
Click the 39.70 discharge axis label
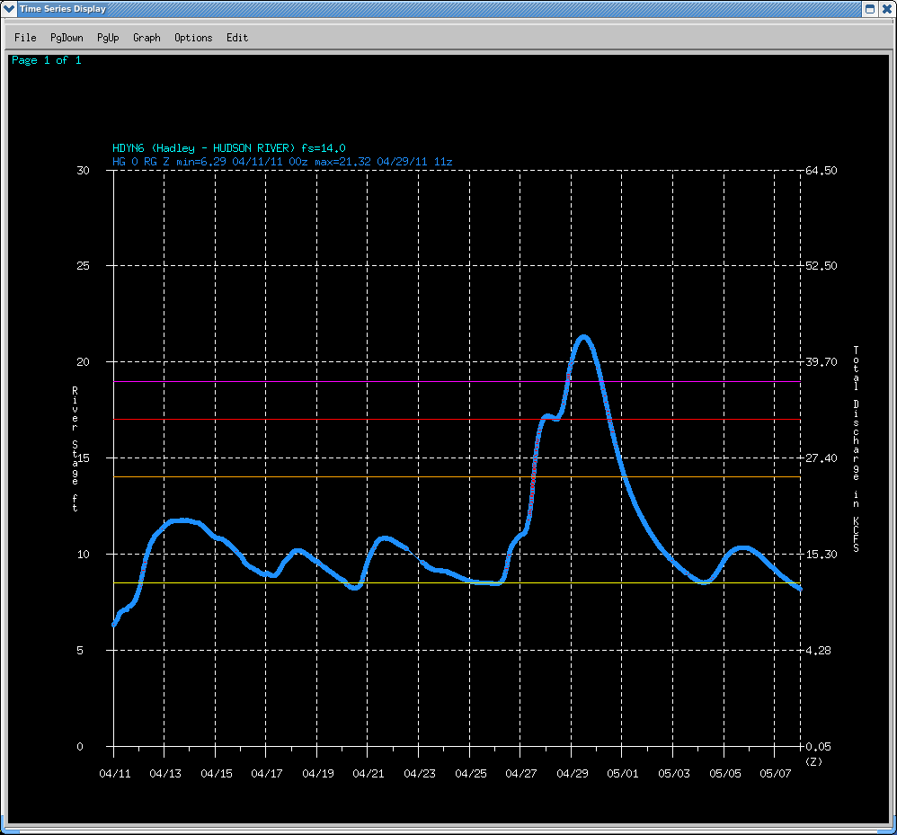[x=821, y=361]
